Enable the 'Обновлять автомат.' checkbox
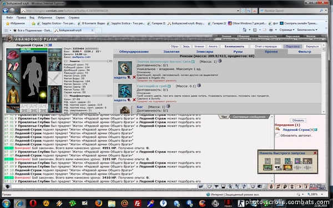 tap(277, 135)
